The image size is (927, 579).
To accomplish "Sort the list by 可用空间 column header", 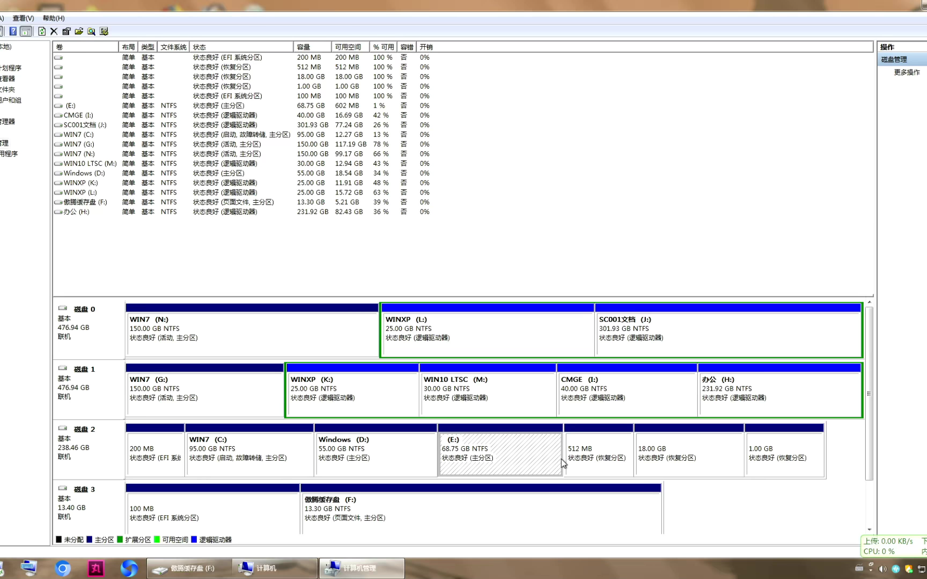I will tap(349, 47).
